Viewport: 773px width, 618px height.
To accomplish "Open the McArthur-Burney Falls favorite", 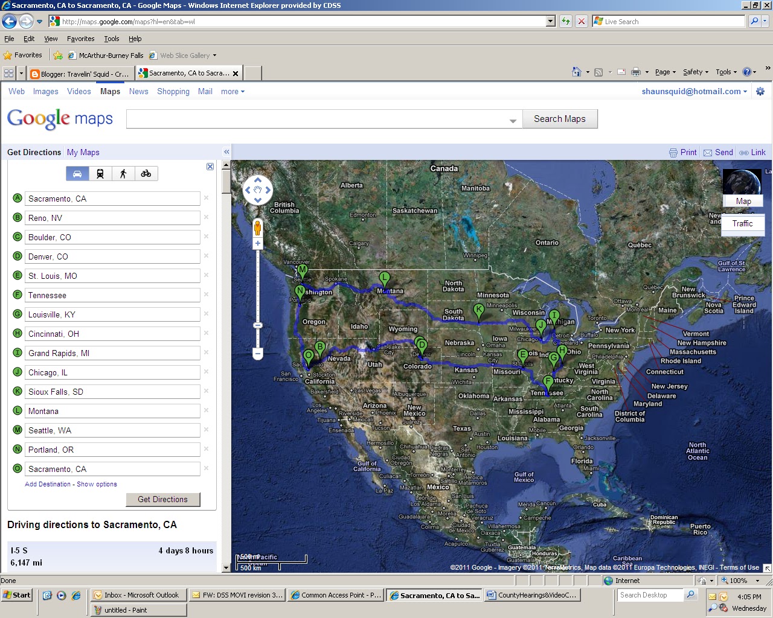I will click(x=106, y=56).
